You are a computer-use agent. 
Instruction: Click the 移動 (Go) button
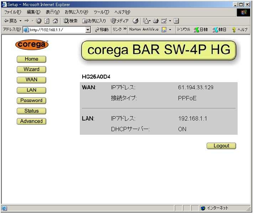[102, 30]
